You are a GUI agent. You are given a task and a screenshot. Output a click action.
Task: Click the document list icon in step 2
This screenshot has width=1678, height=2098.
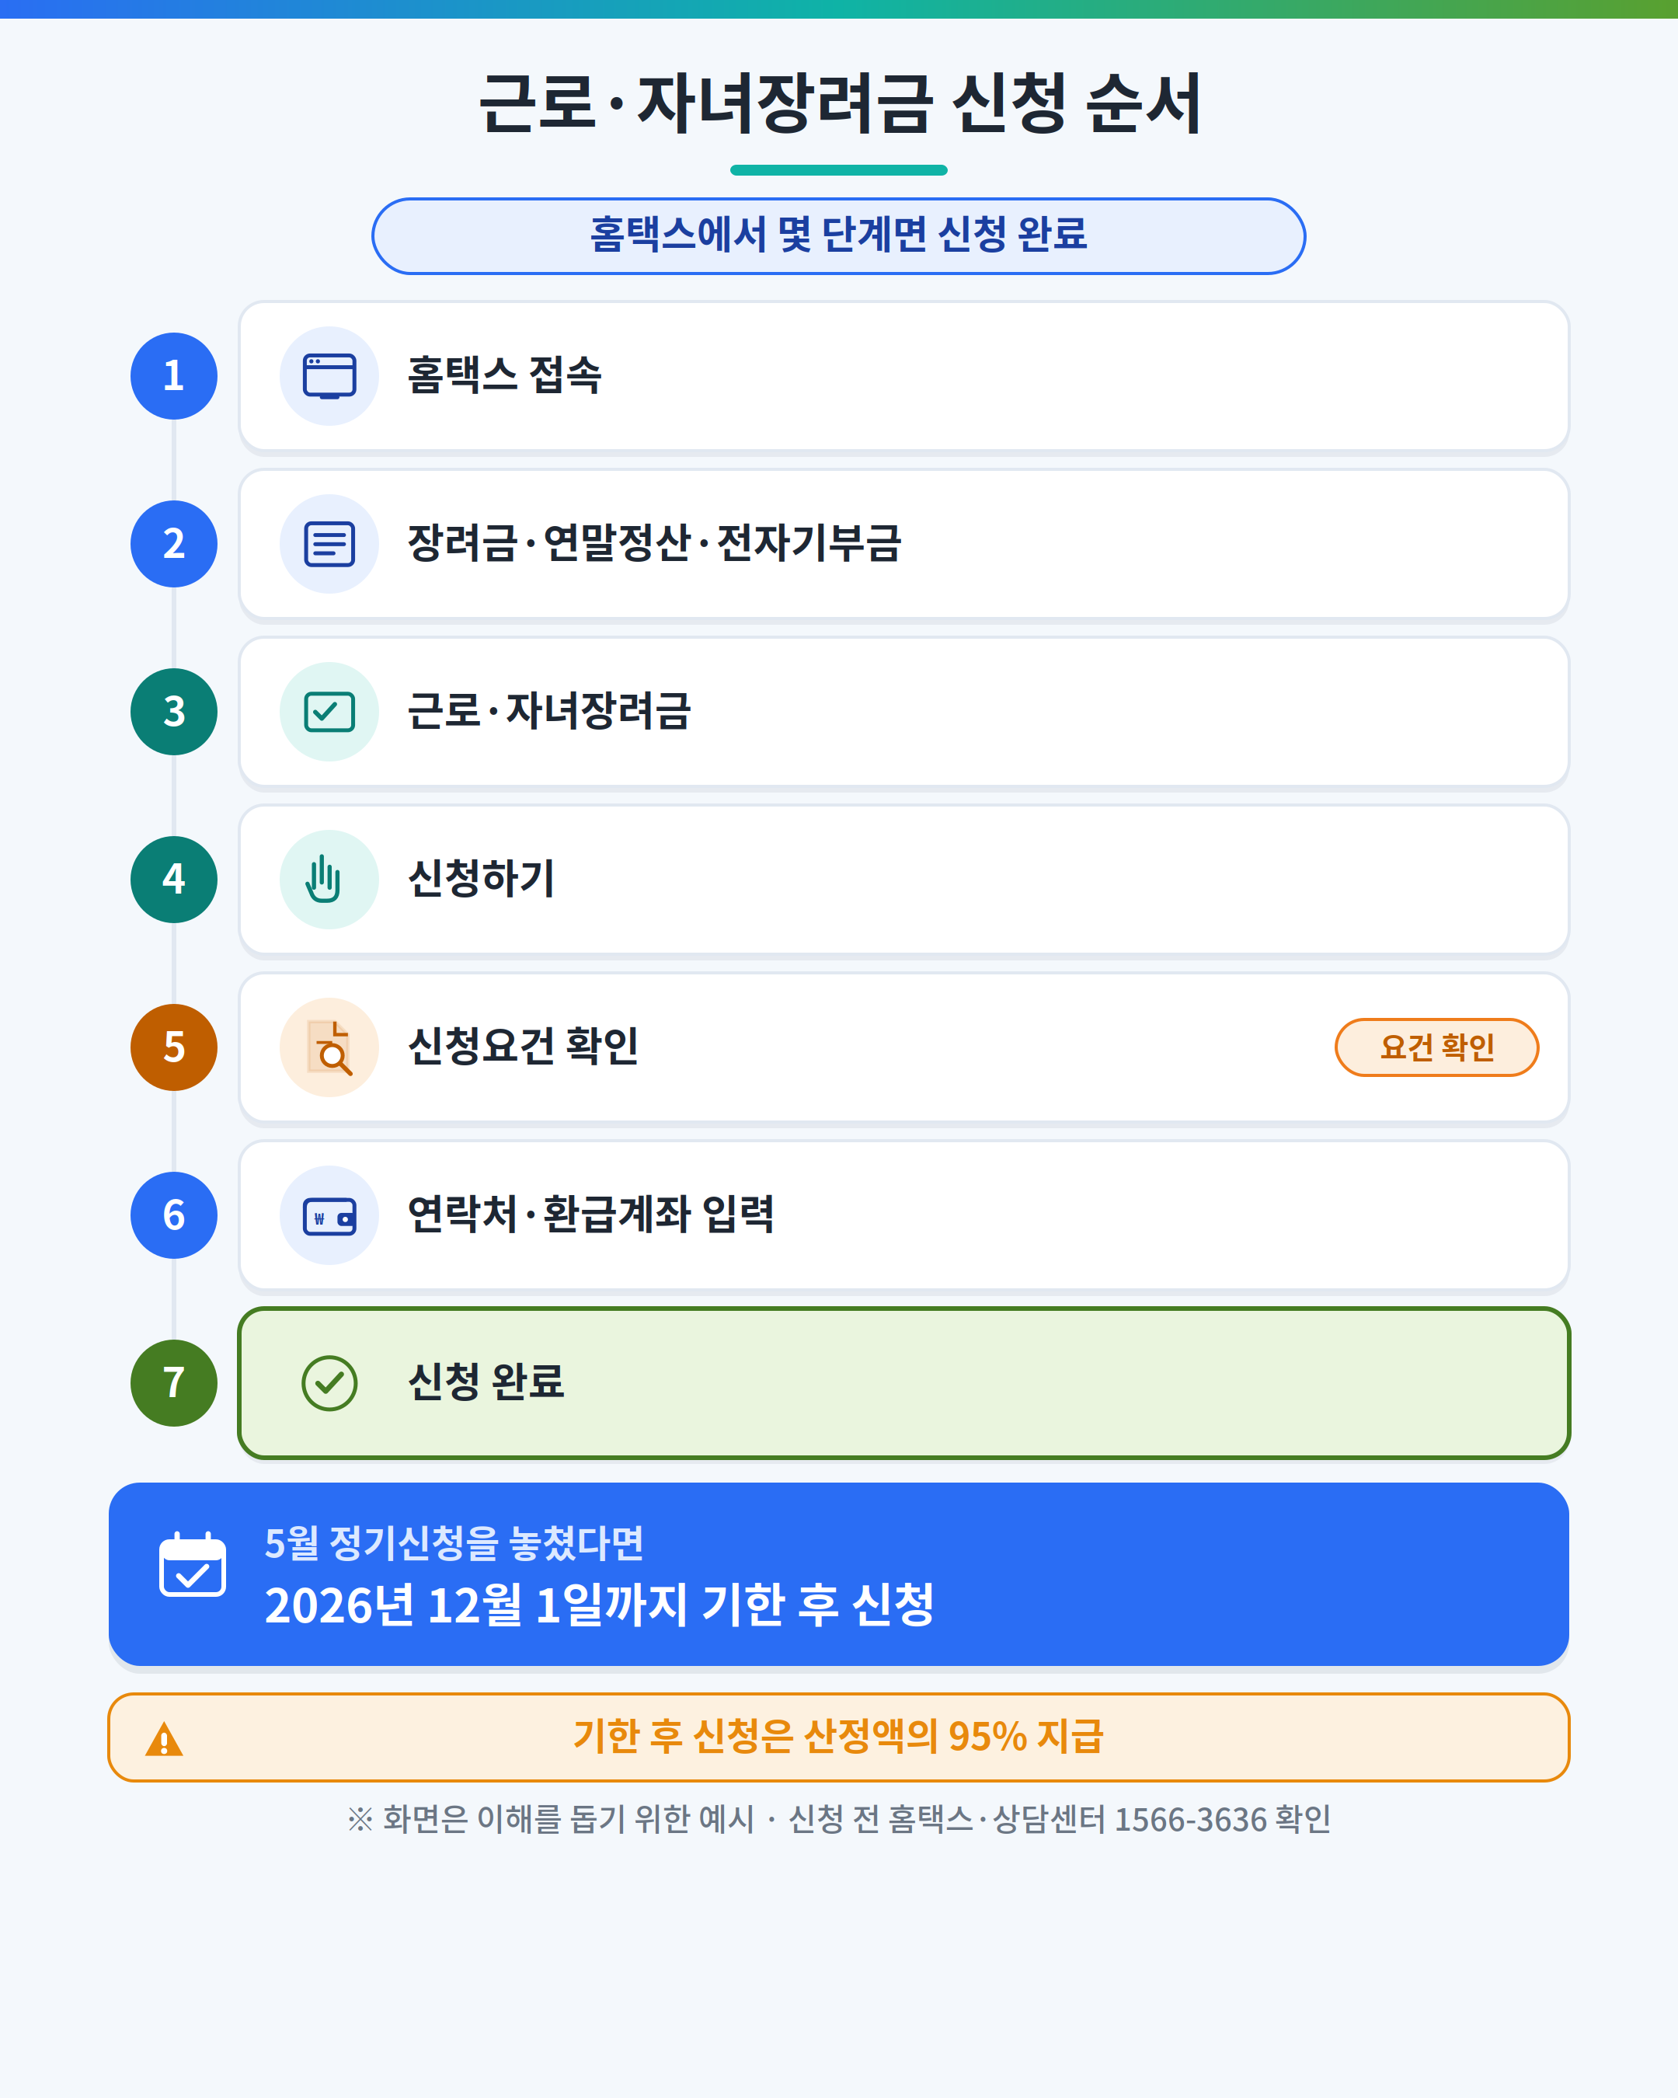(329, 544)
